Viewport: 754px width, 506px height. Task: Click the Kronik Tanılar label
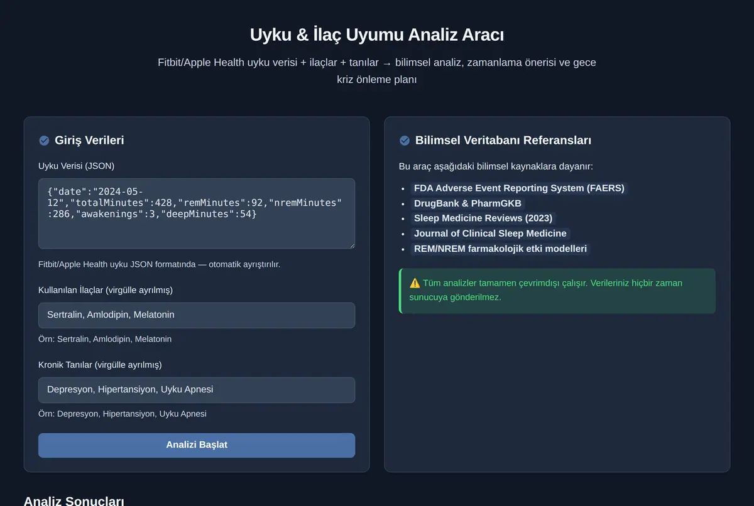pos(101,365)
